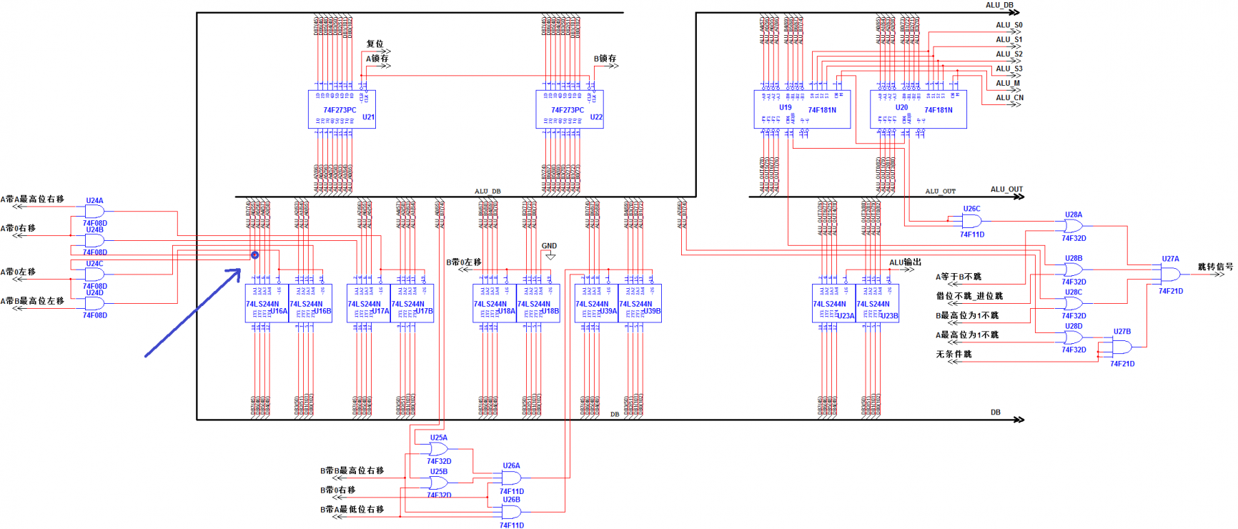Click the ALU_S0 input port label
The width and height of the screenshot is (1238, 529).
[1009, 25]
